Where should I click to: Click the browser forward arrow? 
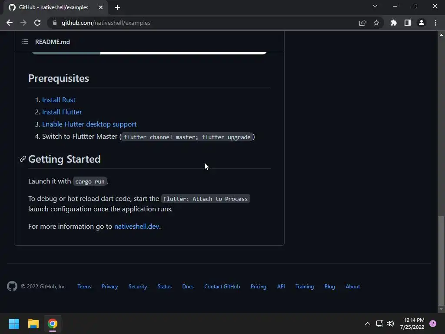pyautogui.click(x=23, y=23)
